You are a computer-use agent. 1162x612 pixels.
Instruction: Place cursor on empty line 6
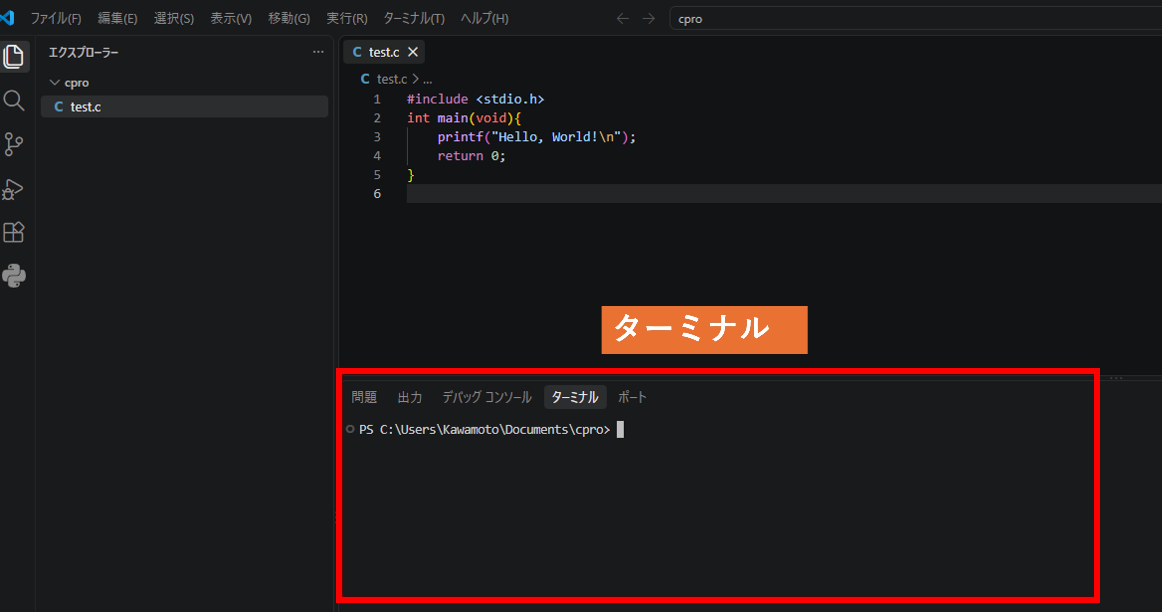784,194
